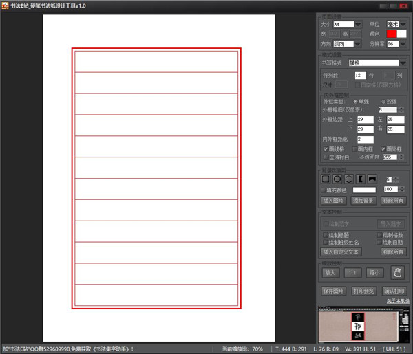
Task: Toggle the 画外框 checkbox
Action: (383, 149)
